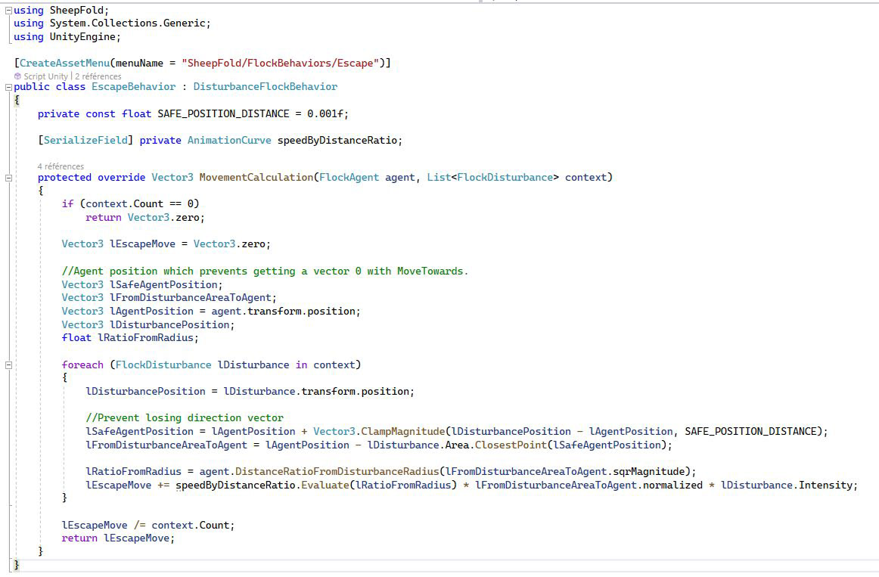Click the foreach keyword
879x577 pixels.
click(82, 365)
